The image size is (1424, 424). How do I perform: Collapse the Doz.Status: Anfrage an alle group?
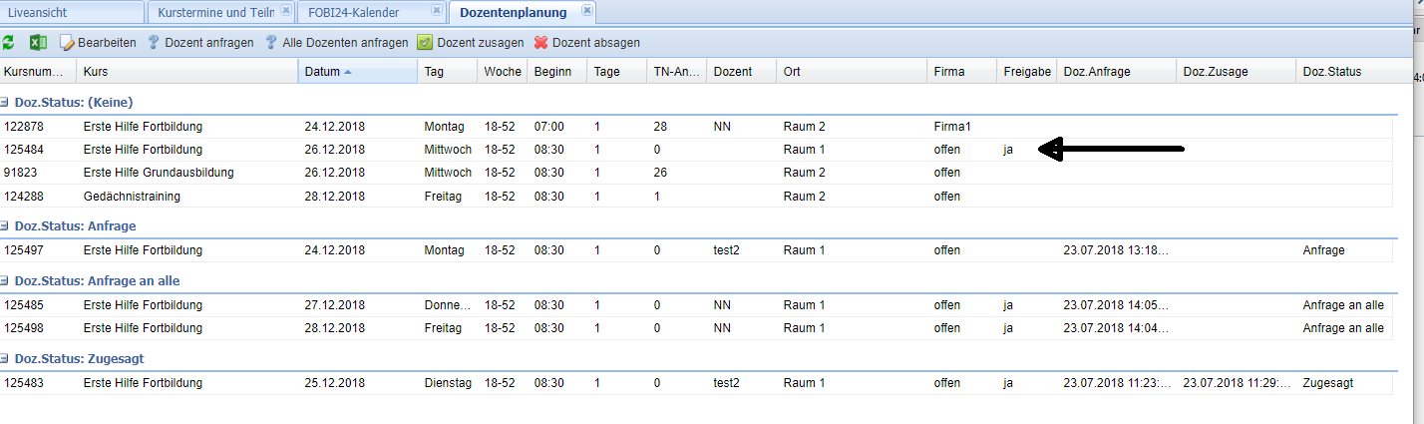5,281
